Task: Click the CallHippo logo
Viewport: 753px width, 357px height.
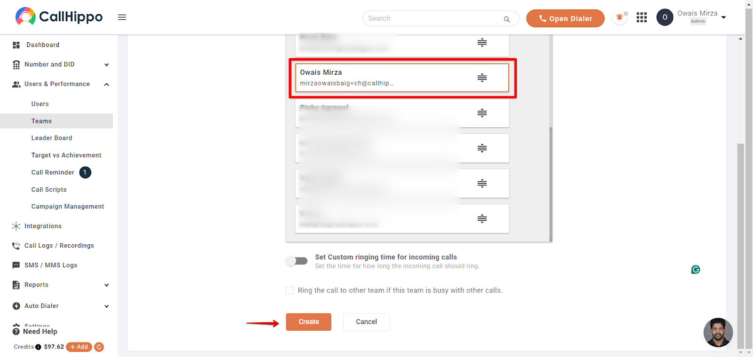Action: [x=59, y=17]
